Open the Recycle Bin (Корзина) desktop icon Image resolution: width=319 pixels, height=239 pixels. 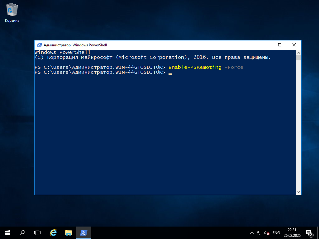[x=12, y=12]
